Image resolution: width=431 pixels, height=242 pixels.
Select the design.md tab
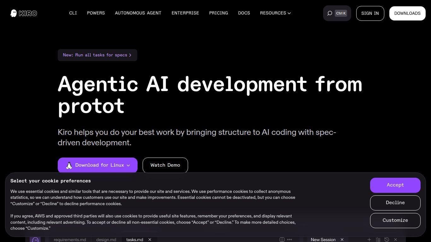106,240
